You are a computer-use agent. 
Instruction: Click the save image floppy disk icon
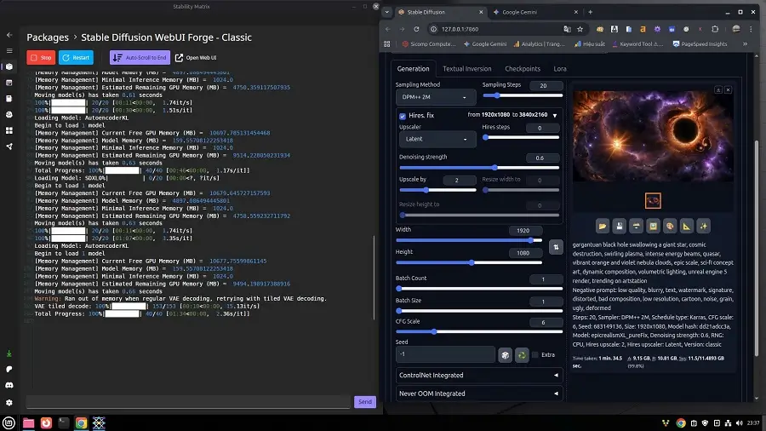pyautogui.click(x=620, y=226)
